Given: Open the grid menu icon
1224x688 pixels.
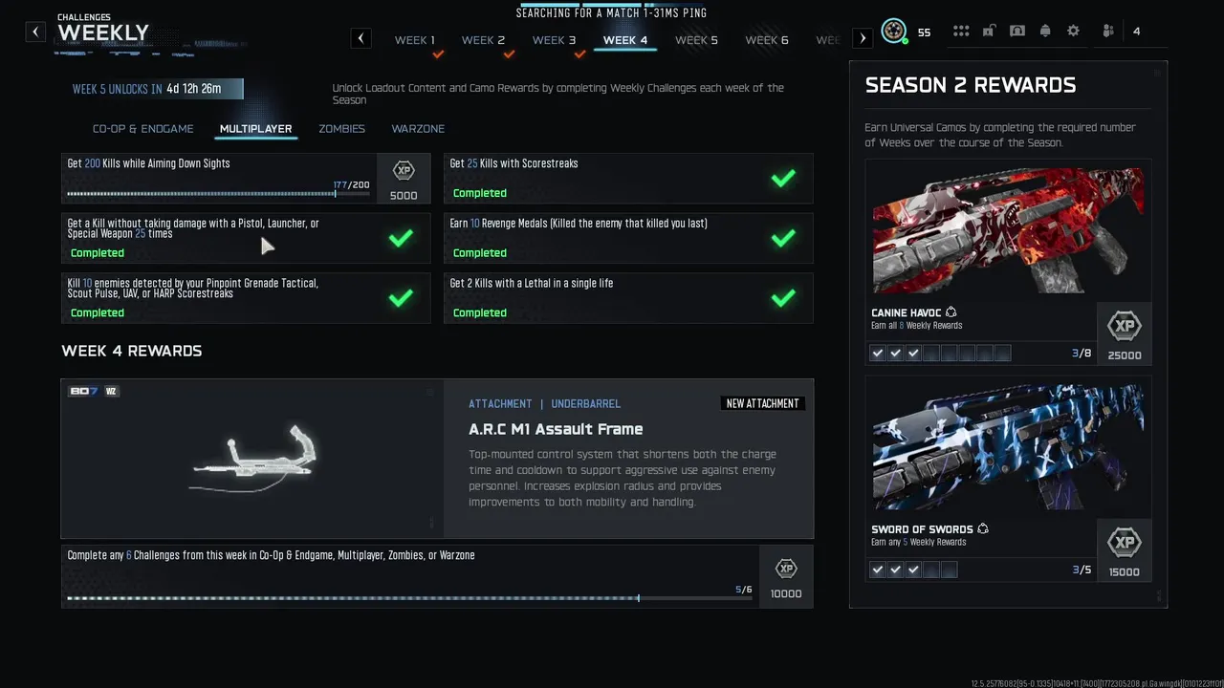Looking at the screenshot, I should (961, 31).
